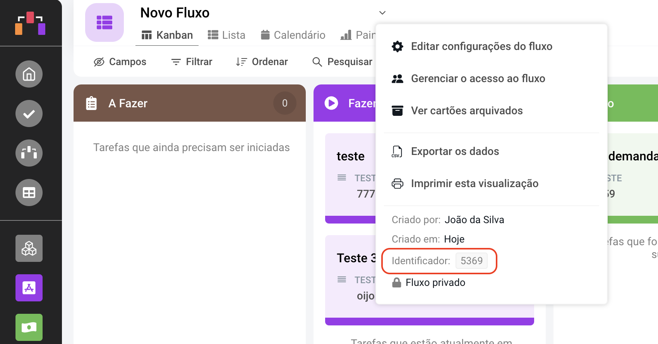
Task: Choose Gerenciar o acesso ao fluxo
Action: pyautogui.click(x=478, y=79)
